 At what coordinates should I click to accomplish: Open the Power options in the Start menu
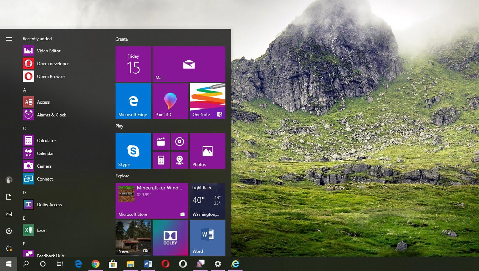[9, 248]
